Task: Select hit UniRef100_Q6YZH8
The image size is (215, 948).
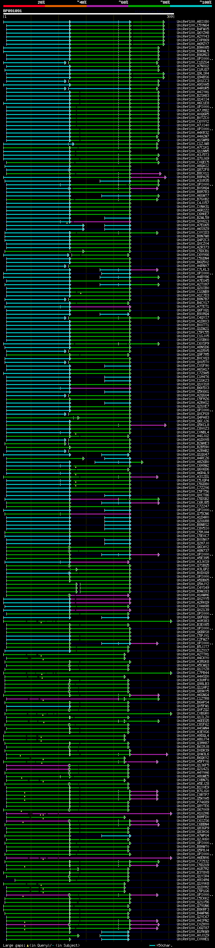Action: click(x=193, y=33)
